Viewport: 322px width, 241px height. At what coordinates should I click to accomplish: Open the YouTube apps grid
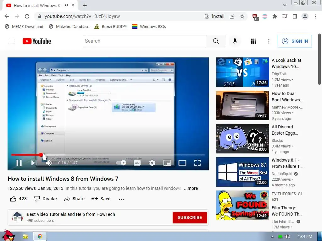coord(254,41)
